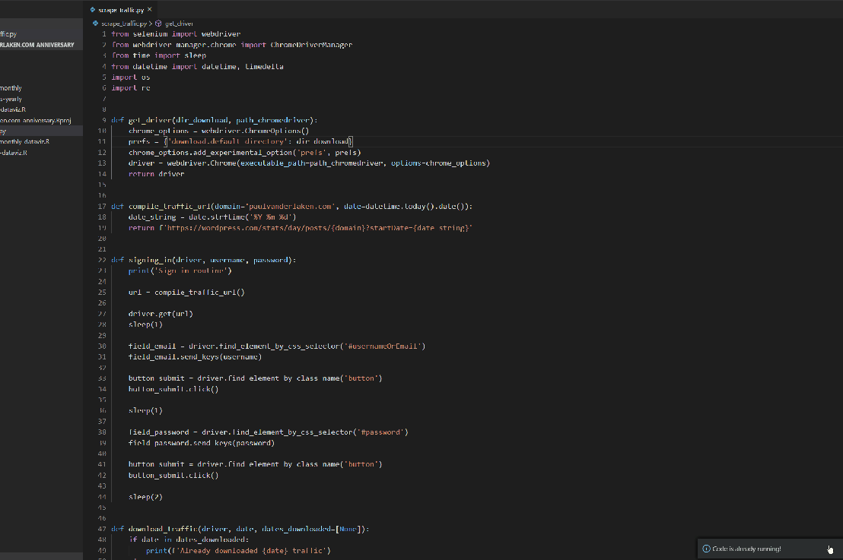The image size is (843, 560).
Task: Click the '#password' selector string on line 38
Action: 382,432
